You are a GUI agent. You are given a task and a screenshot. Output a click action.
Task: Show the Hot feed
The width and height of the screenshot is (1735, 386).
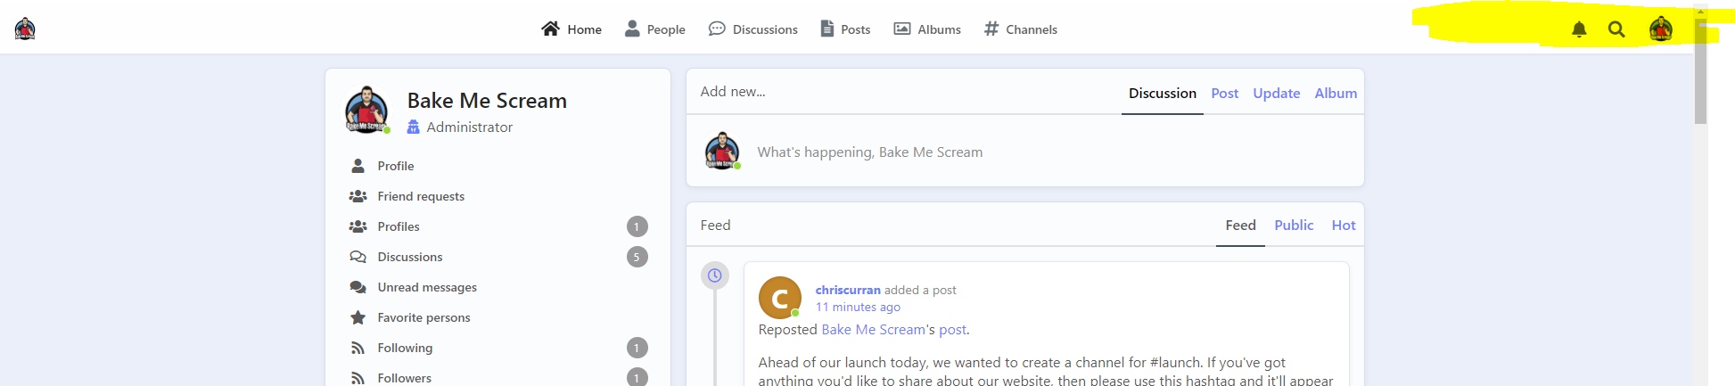[x=1343, y=226]
